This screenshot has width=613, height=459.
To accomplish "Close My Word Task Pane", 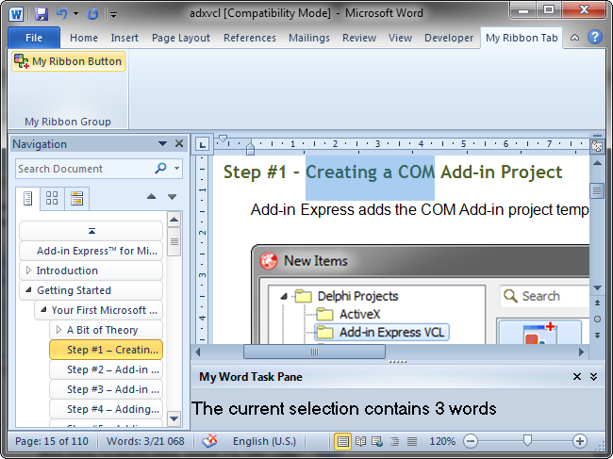I will (576, 377).
